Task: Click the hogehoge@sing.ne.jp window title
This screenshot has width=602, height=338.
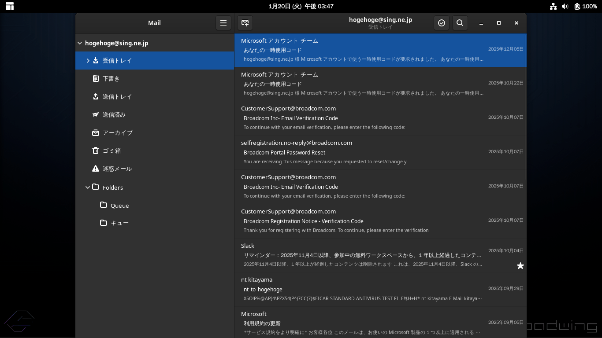Action: point(380,19)
